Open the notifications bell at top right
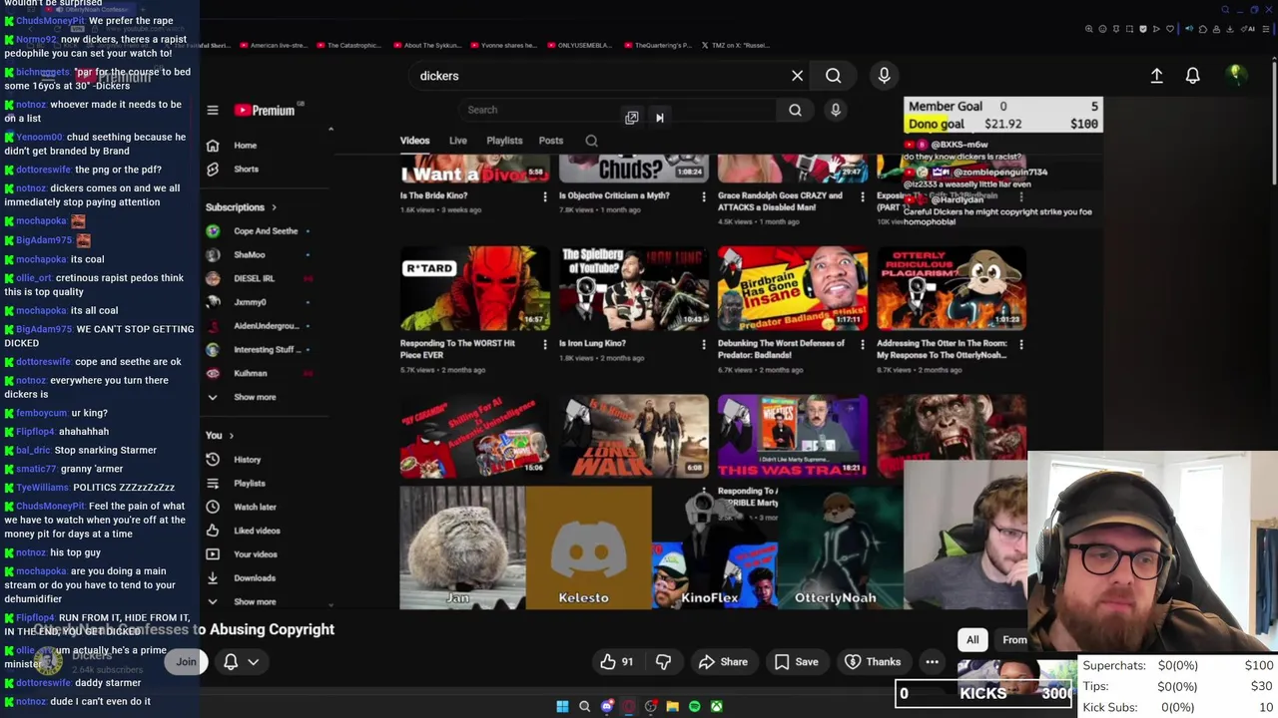The width and height of the screenshot is (1278, 718). coord(1192,76)
